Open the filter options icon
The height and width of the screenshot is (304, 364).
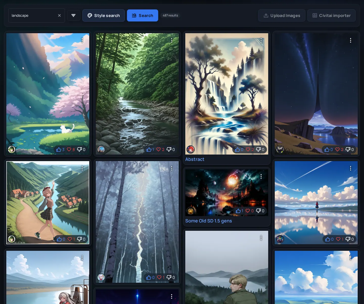(74, 15)
